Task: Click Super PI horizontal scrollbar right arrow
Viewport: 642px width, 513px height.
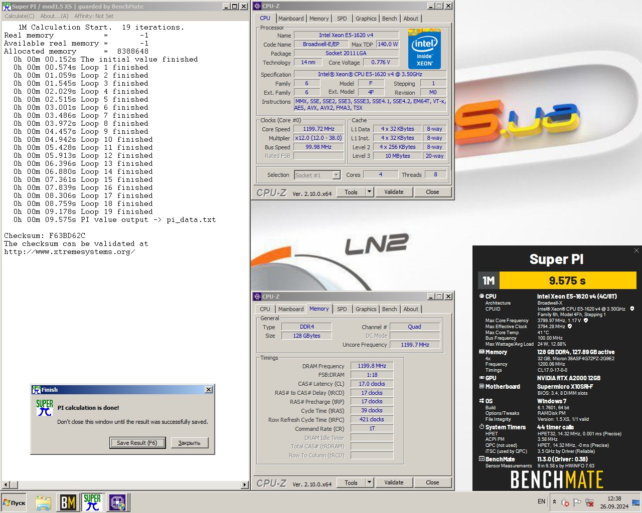Action: click(245, 484)
